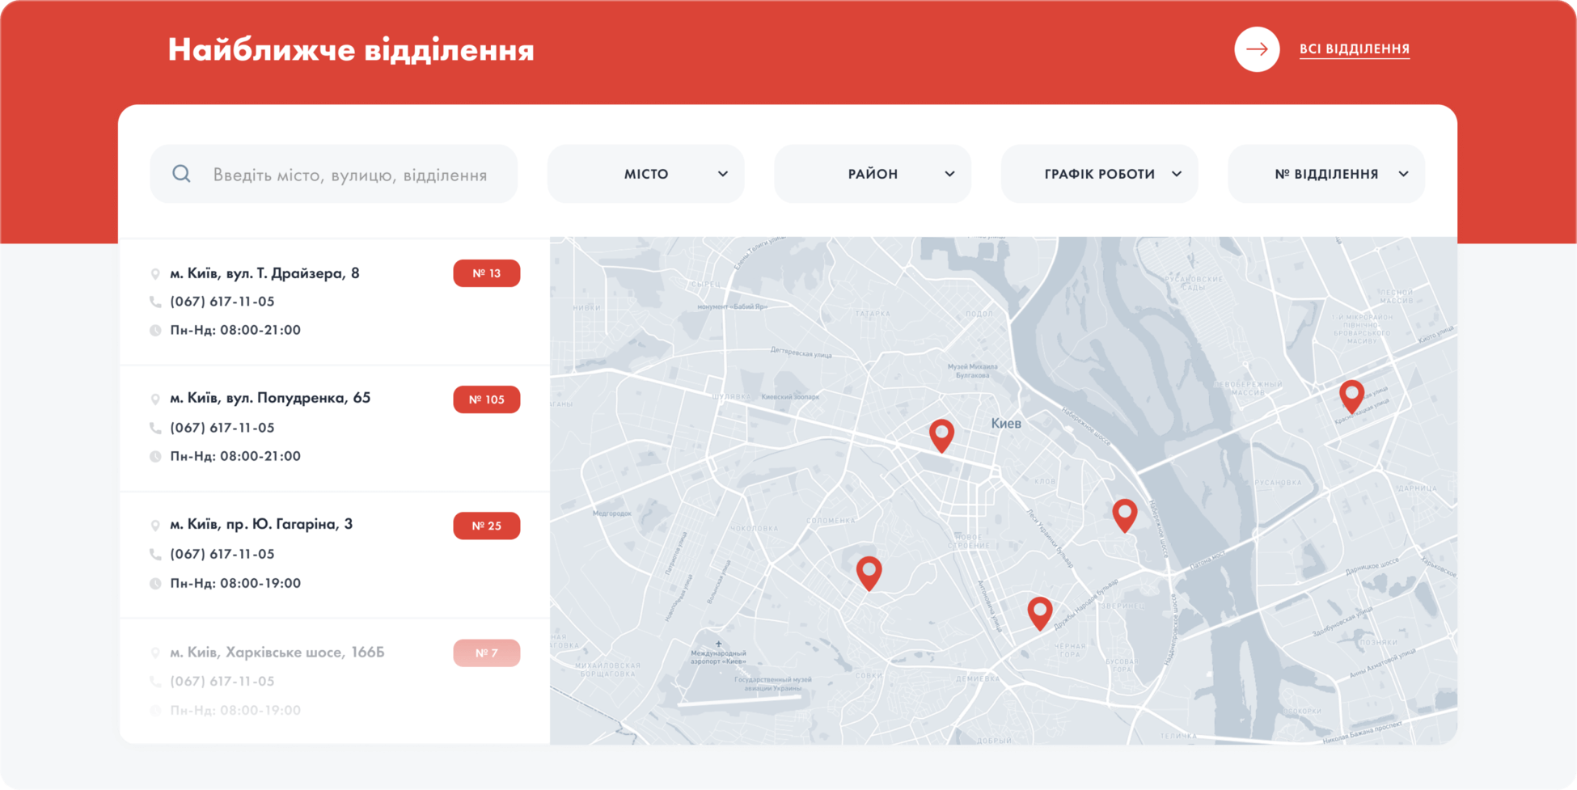
Task: Select branch at пр. Ю. Гагаріна, 3
Action: (x=260, y=524)
